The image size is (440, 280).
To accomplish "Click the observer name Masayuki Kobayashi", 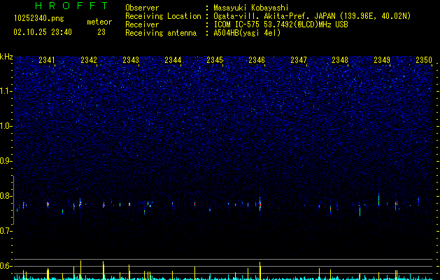I will tap(251, 8).
